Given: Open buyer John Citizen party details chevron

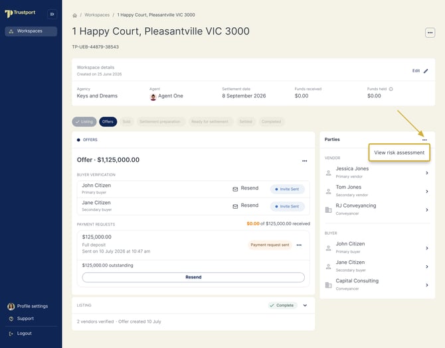Looking at the screenshot, I should [427, 249].
